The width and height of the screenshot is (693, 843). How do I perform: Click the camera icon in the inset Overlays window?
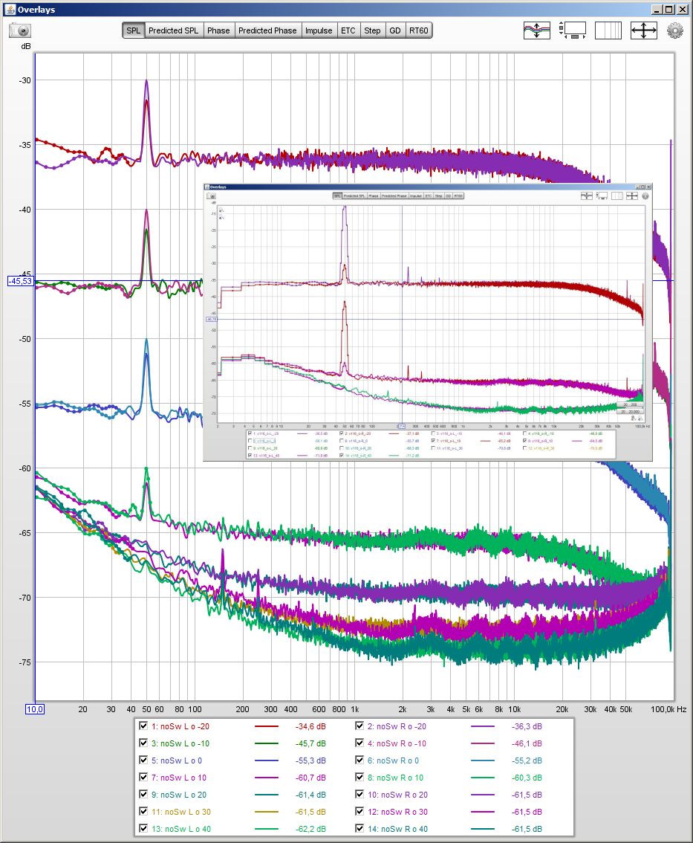(x=212, y=196)
